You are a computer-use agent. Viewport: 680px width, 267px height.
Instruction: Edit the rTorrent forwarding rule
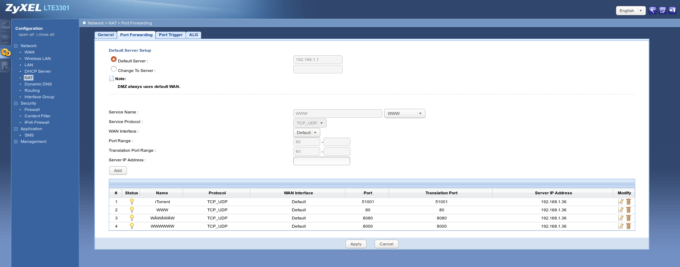pos(621,202)
